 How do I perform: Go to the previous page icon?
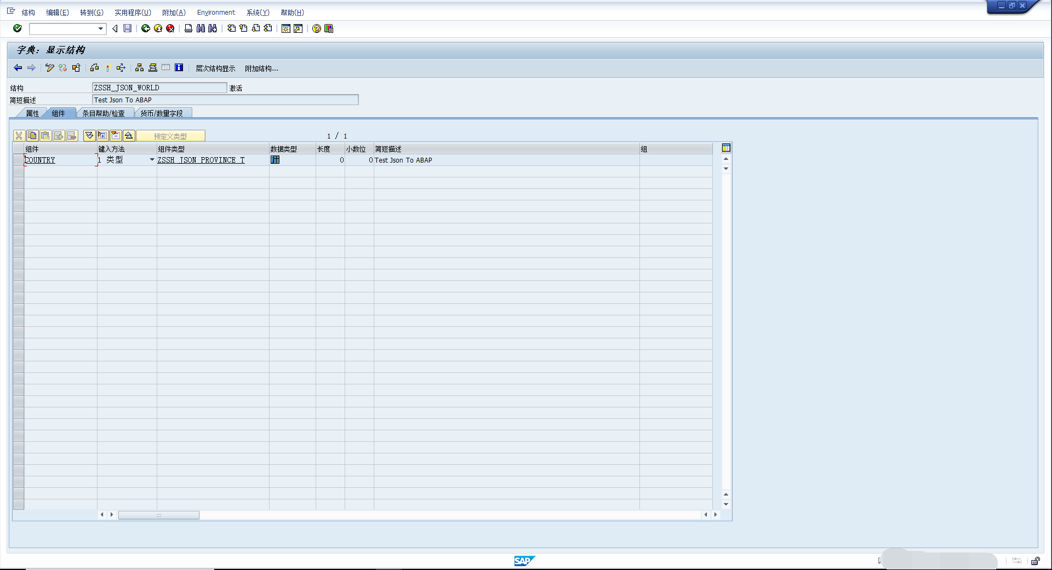tap(243, 28)
